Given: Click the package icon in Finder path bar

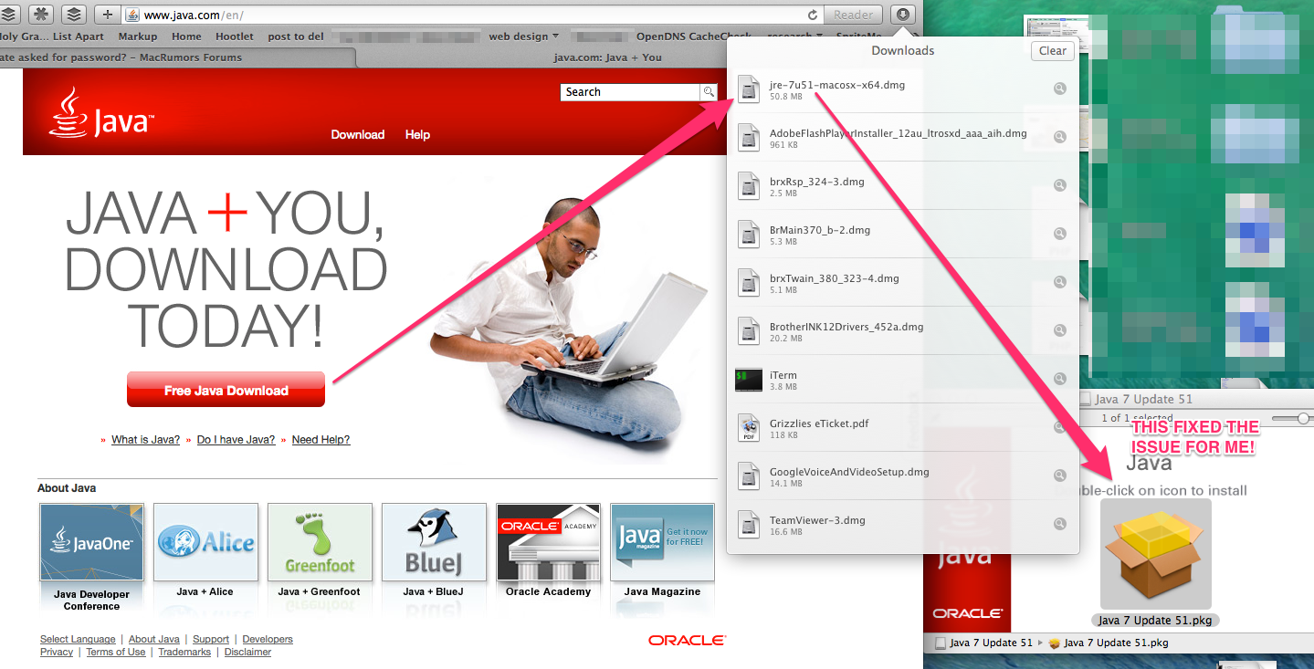Looking at the screenshot, I should coord(1056,643).
